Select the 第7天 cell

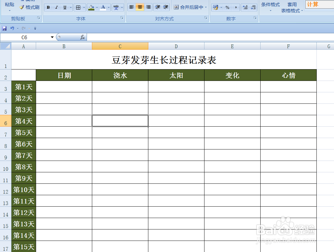24,155
